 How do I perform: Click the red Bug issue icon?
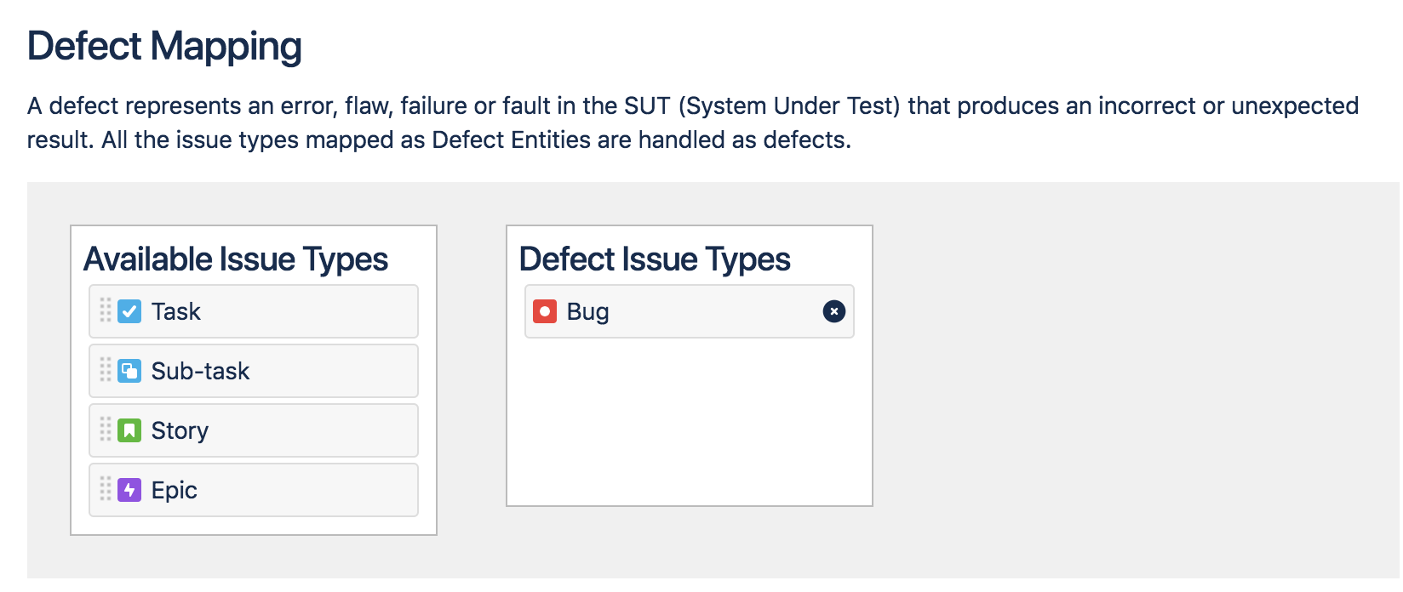pos(545,311)
